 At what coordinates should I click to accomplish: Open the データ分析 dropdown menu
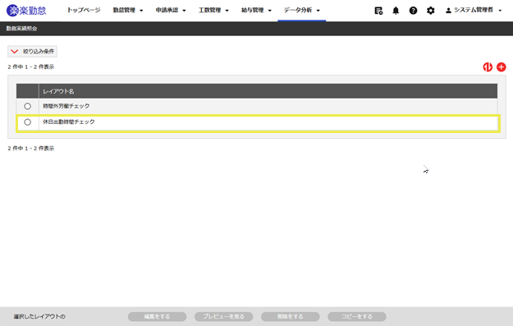[x=302, y=11]
